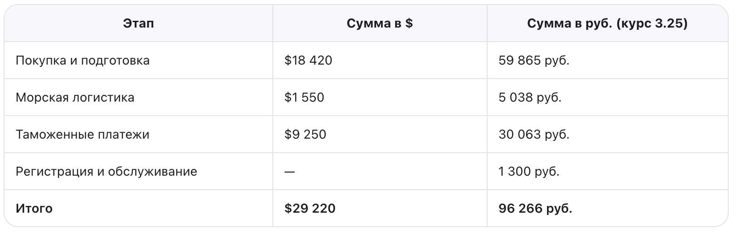Click the 'Сумма в руб. (курс 3.25)' header

coord(607,23)
